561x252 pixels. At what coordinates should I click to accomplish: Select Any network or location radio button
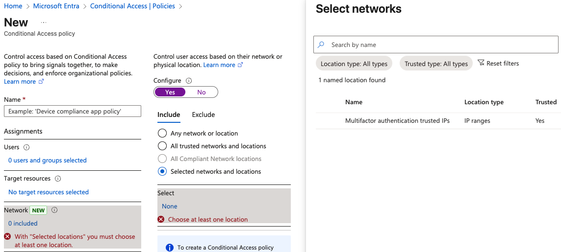162,133
